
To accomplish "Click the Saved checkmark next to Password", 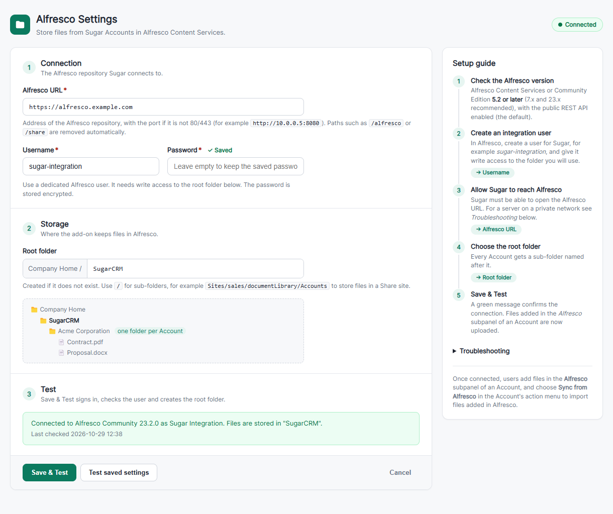I will pos(220,150).
